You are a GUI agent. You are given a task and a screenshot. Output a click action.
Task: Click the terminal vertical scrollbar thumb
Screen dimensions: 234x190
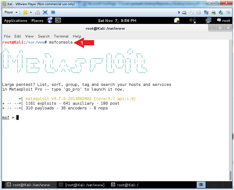(231, 176)
